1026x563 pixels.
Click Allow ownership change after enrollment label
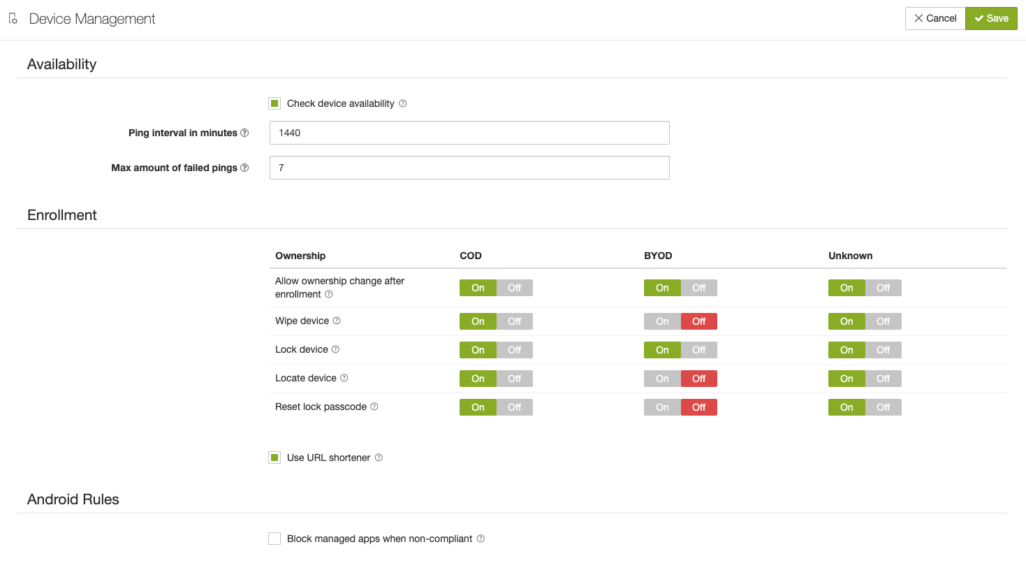[x=340, y=287]
